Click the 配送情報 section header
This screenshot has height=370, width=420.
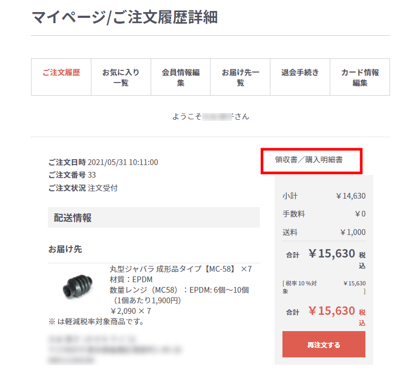(x=154, y=218)
